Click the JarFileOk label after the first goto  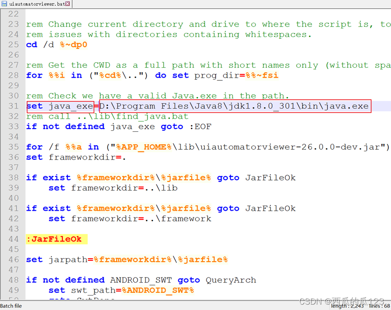[x=270, y=177]
